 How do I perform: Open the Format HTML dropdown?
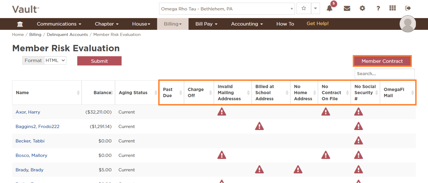55,60
